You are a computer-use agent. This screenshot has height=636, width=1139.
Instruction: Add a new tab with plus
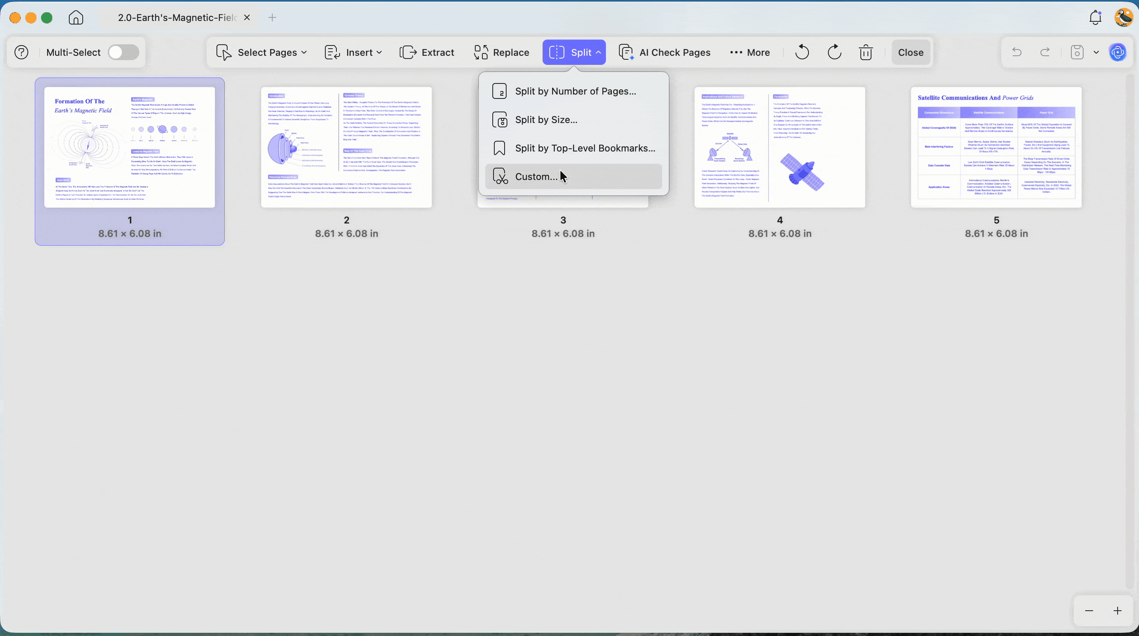(x=272, y=18)
